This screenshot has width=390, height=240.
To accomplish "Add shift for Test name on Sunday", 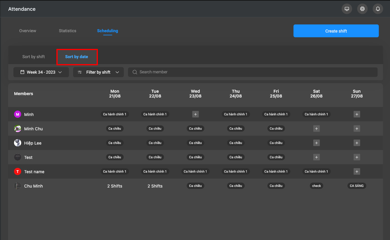I will [357, 171].
